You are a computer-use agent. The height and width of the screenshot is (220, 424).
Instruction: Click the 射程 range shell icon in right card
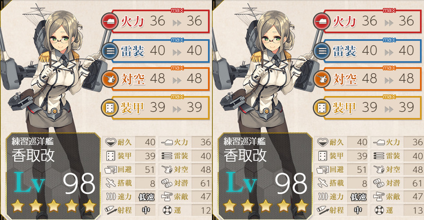coord(323,210)
